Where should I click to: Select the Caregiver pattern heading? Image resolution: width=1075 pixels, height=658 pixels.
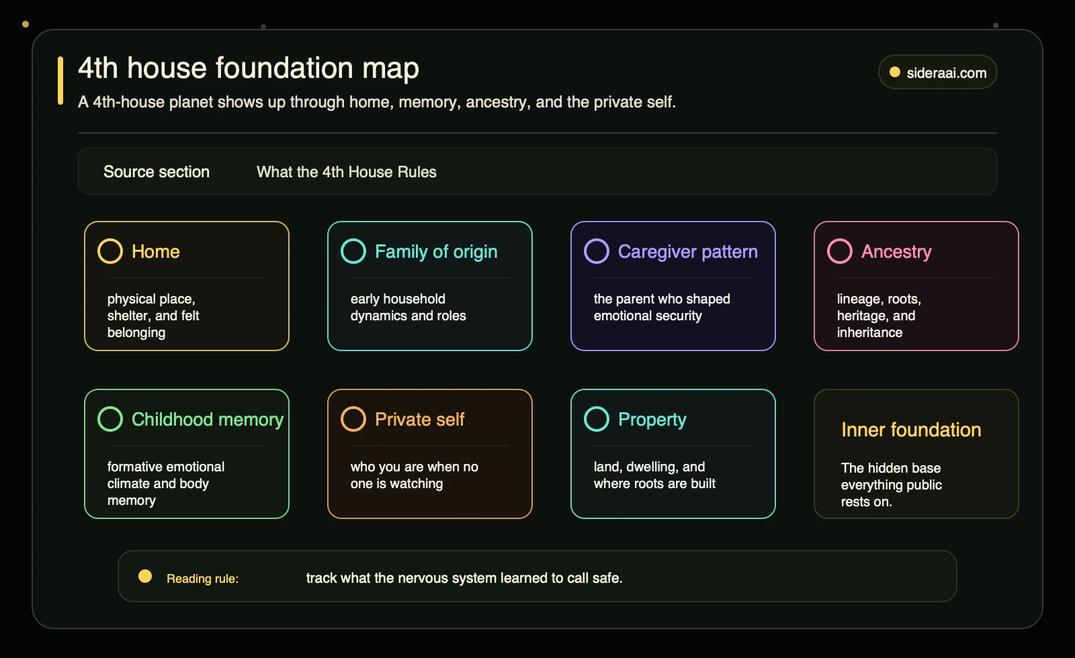[x=688, y=252]
